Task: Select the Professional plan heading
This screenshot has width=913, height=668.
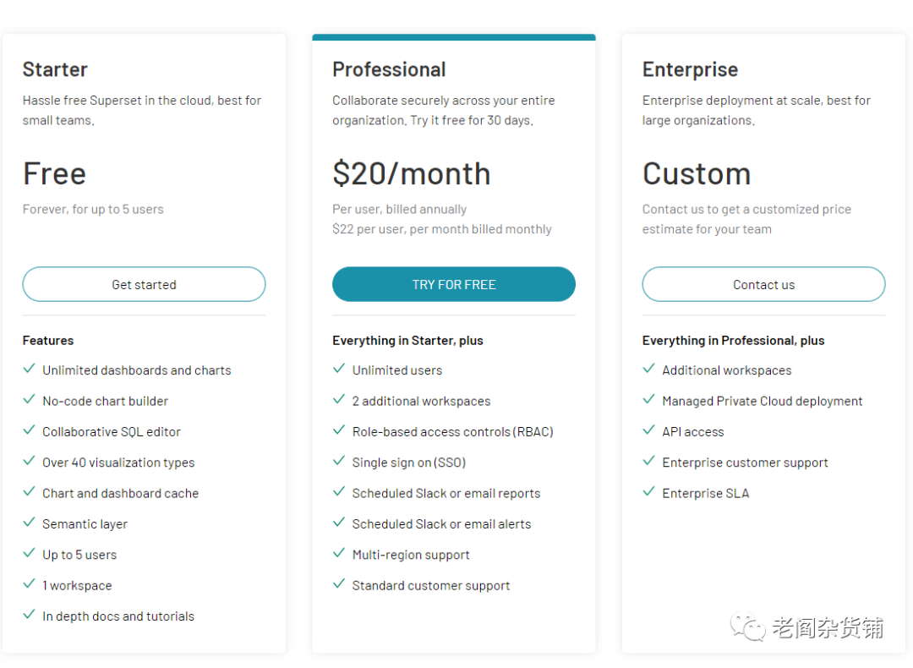Action: [389, 69]
